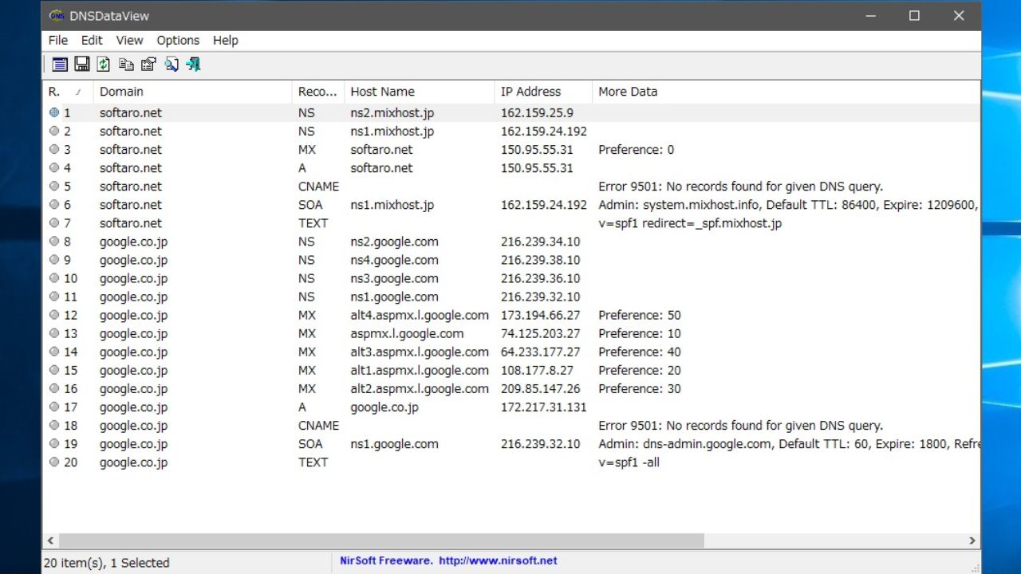This screenshot has width=1021, height=574.
Task: Click the record icon of row 17
Action: 54,407
